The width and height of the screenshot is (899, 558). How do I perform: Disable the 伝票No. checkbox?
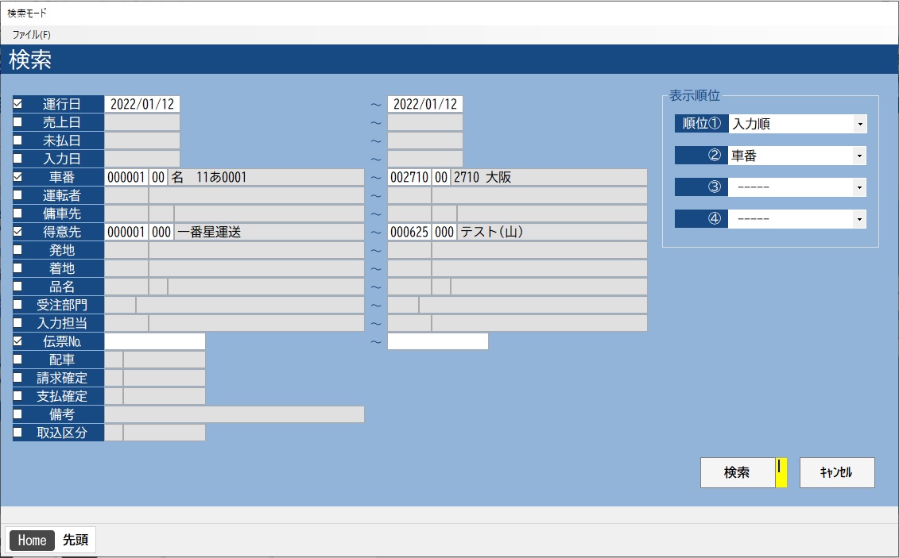[x=17, y=341]
